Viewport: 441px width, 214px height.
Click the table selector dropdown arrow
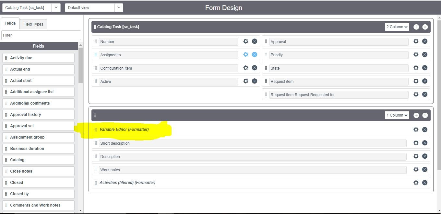(x=56, y=8)
